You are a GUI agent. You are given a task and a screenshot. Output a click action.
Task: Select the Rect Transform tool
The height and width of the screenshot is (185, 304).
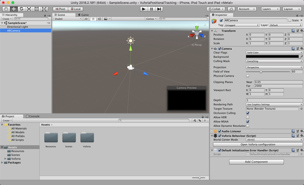point(37,9)
